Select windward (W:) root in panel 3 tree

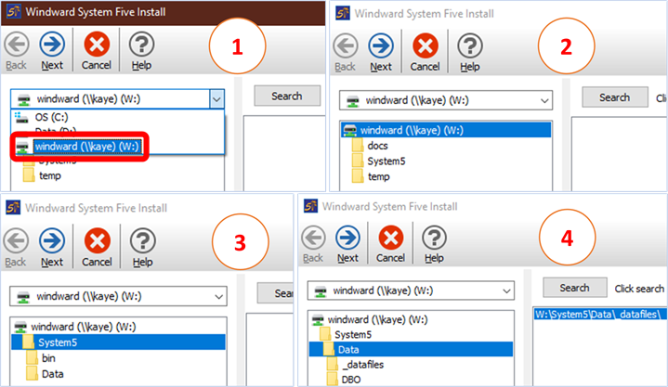pyautogui.click(x=84, y=327)
